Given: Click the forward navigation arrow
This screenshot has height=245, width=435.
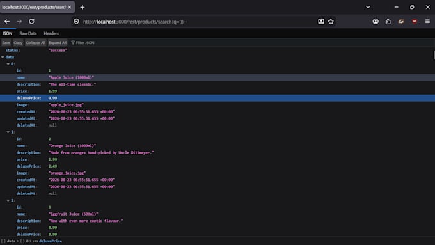Looking at the screenshot, I should [19, 21].
